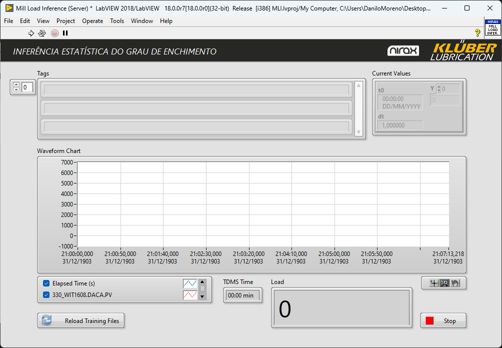The width and height of the screenshot is (502, 348).
Task: Click the Run arrow icon
Action: point(31,33)
